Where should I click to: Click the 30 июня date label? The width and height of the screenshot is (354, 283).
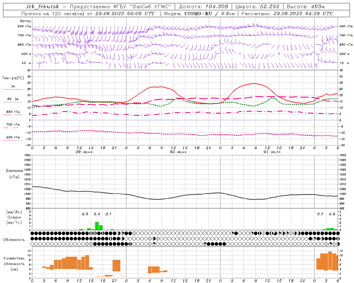click(x=178, y=152)
